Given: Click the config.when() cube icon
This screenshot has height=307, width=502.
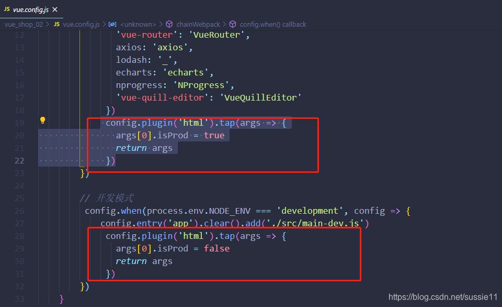Looking at the screenshot, I should pyautogui.click(x=233, y=25).
